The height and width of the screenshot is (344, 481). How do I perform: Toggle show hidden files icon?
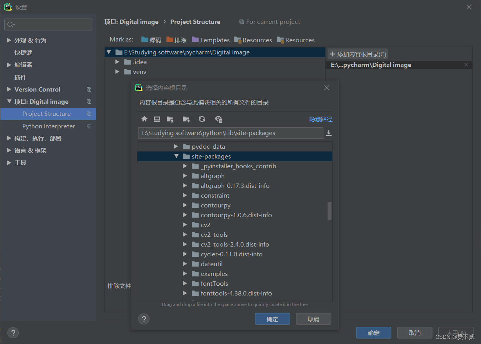[219, 119]
